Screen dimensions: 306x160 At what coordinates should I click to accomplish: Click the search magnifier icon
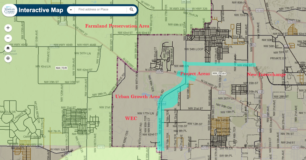point(131,10)
